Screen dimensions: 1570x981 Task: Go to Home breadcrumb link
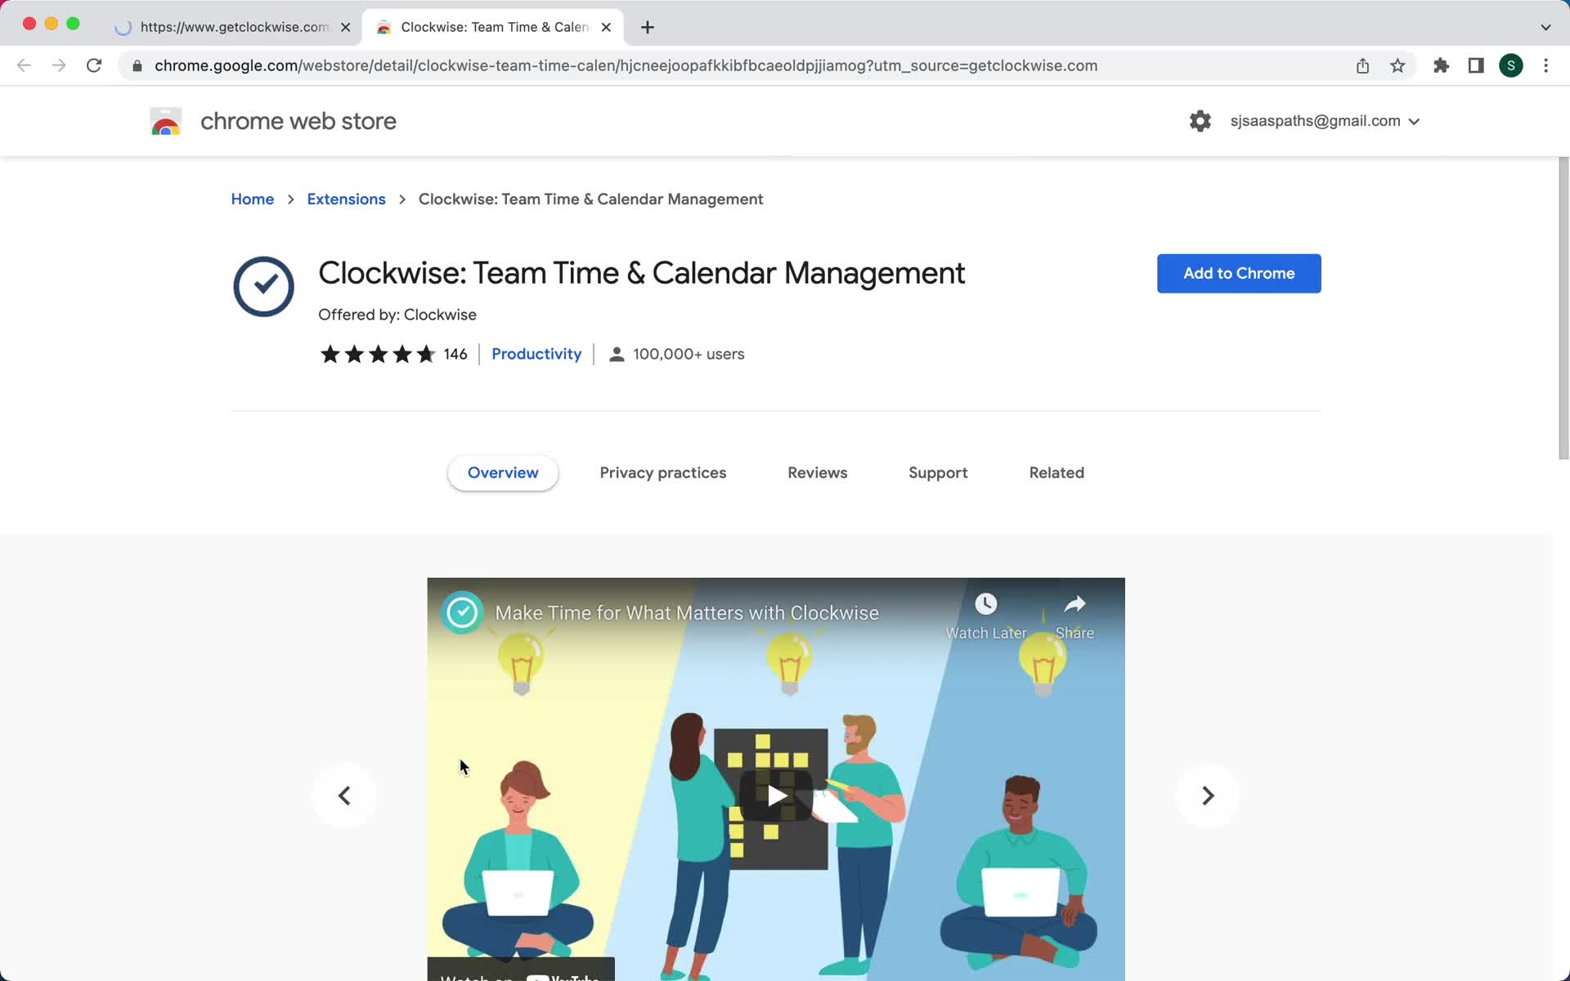[252, 199]
